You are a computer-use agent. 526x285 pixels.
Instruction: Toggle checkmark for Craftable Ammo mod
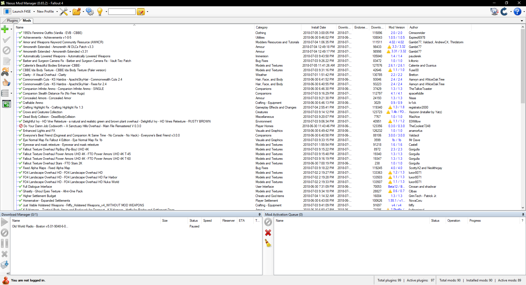pyautogui.click(x=20, y=103)
